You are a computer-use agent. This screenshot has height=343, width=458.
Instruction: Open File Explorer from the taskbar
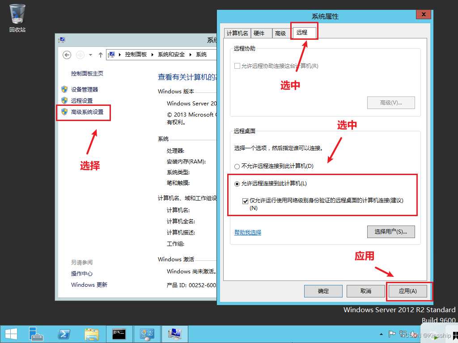92,334
